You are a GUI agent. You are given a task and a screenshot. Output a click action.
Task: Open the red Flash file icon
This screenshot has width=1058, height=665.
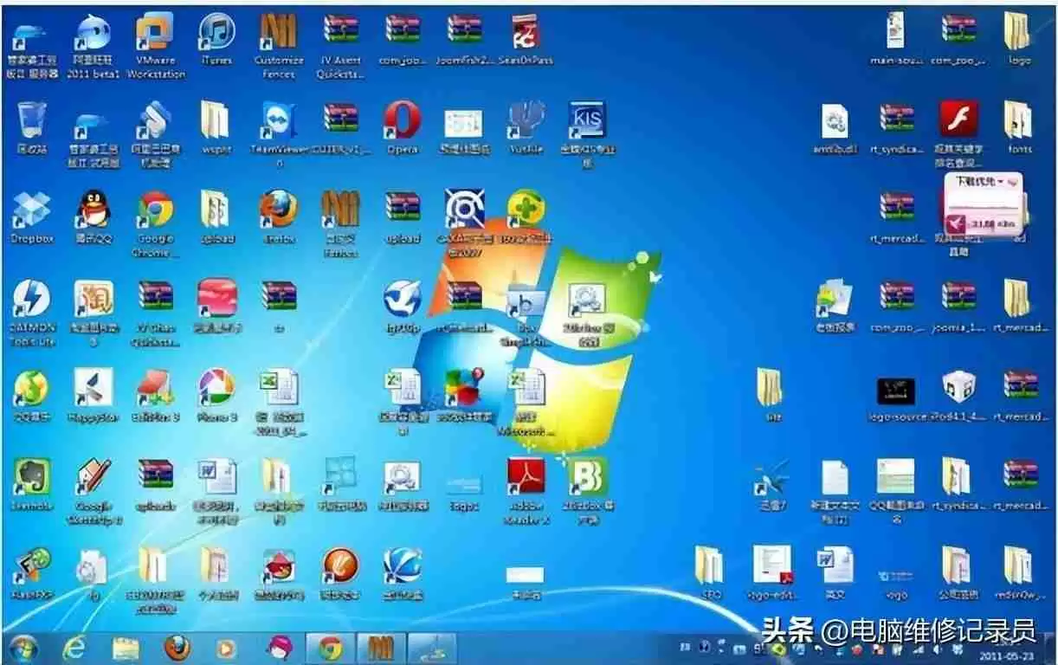pyautogui.click(x=958, y=121)
